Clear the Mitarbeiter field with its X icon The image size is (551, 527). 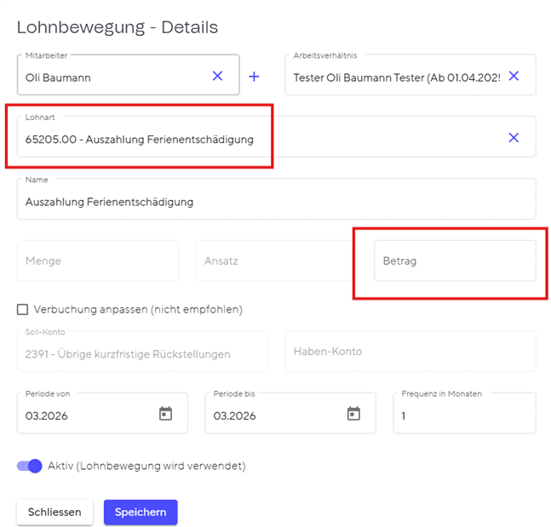pyautogui.click(x=217, y=77)
